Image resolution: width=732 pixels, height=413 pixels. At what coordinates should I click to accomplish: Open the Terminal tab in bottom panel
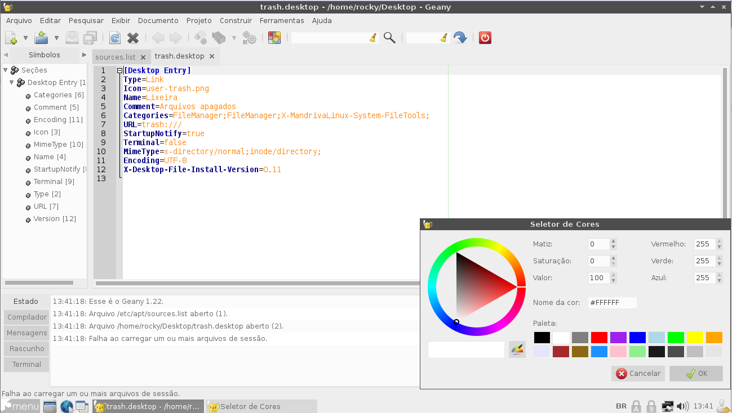(x=27, y=365)
